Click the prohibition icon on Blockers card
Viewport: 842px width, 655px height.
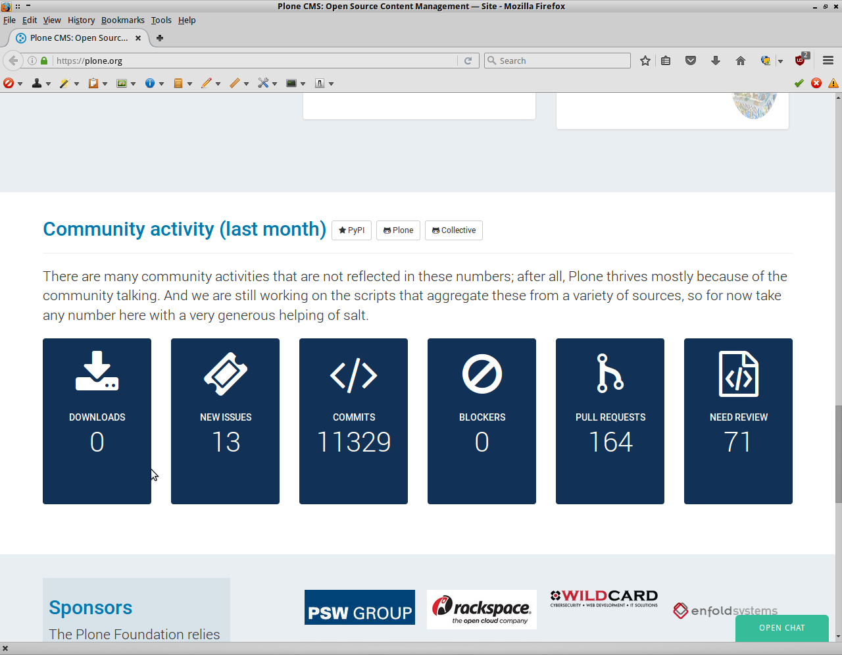(x=482, y=374)
